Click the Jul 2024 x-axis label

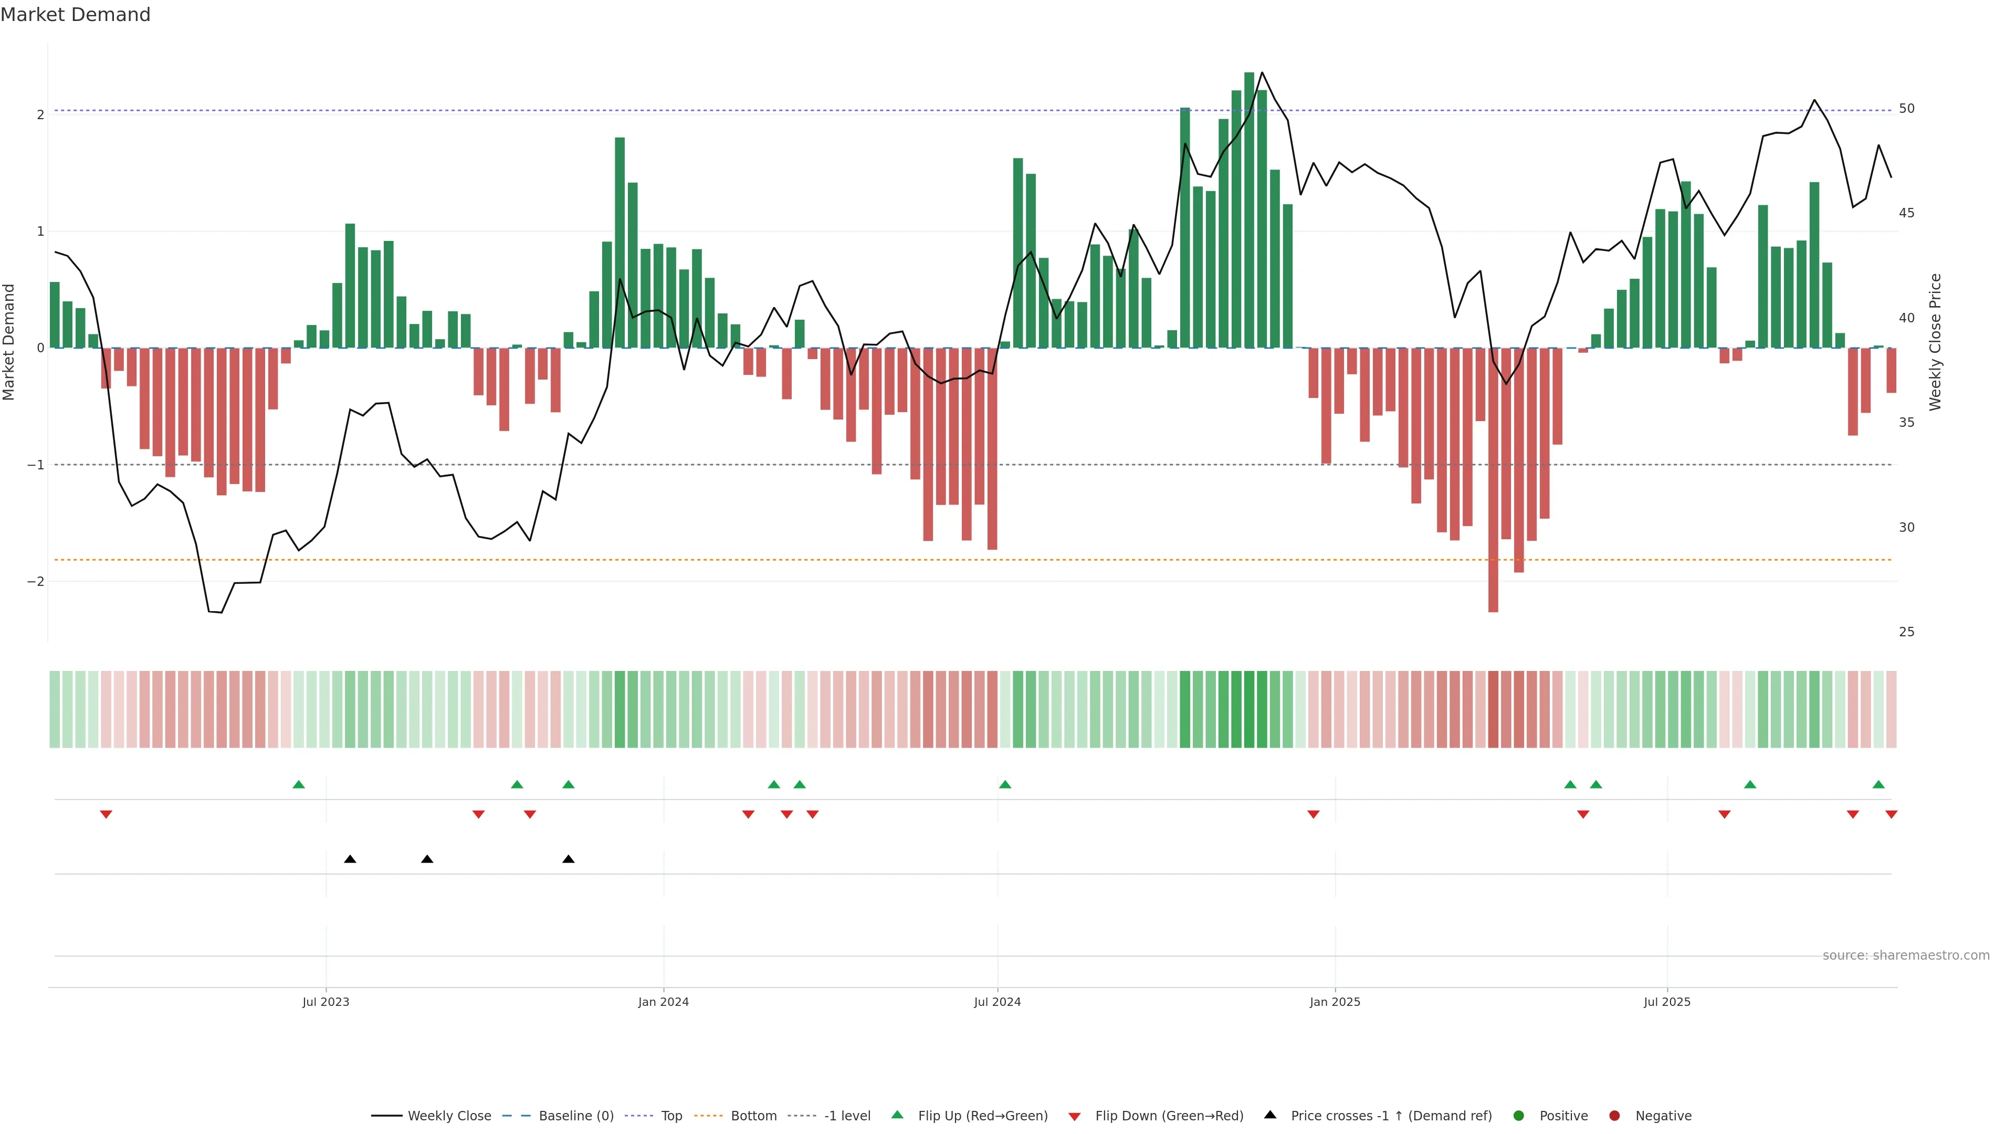click(x=997, y=1002)
